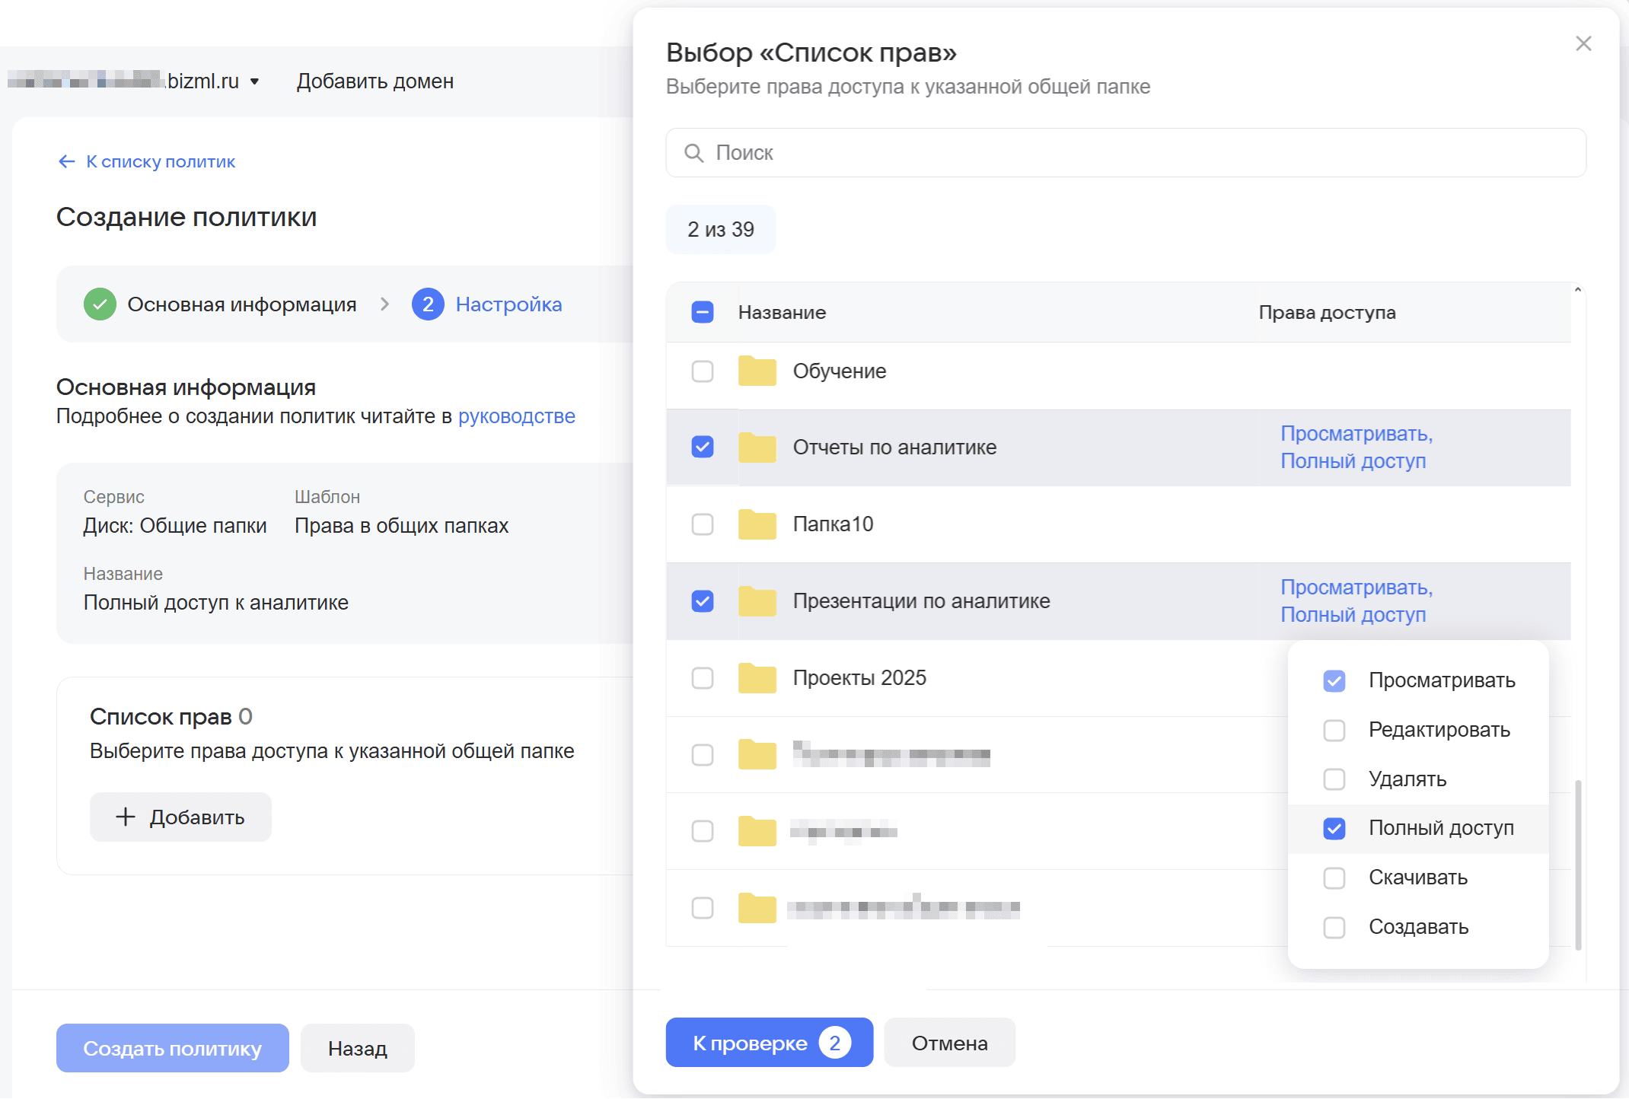Select Полный доступ in permissions menu
1629x1099 pixels.
pos(1418,828)
